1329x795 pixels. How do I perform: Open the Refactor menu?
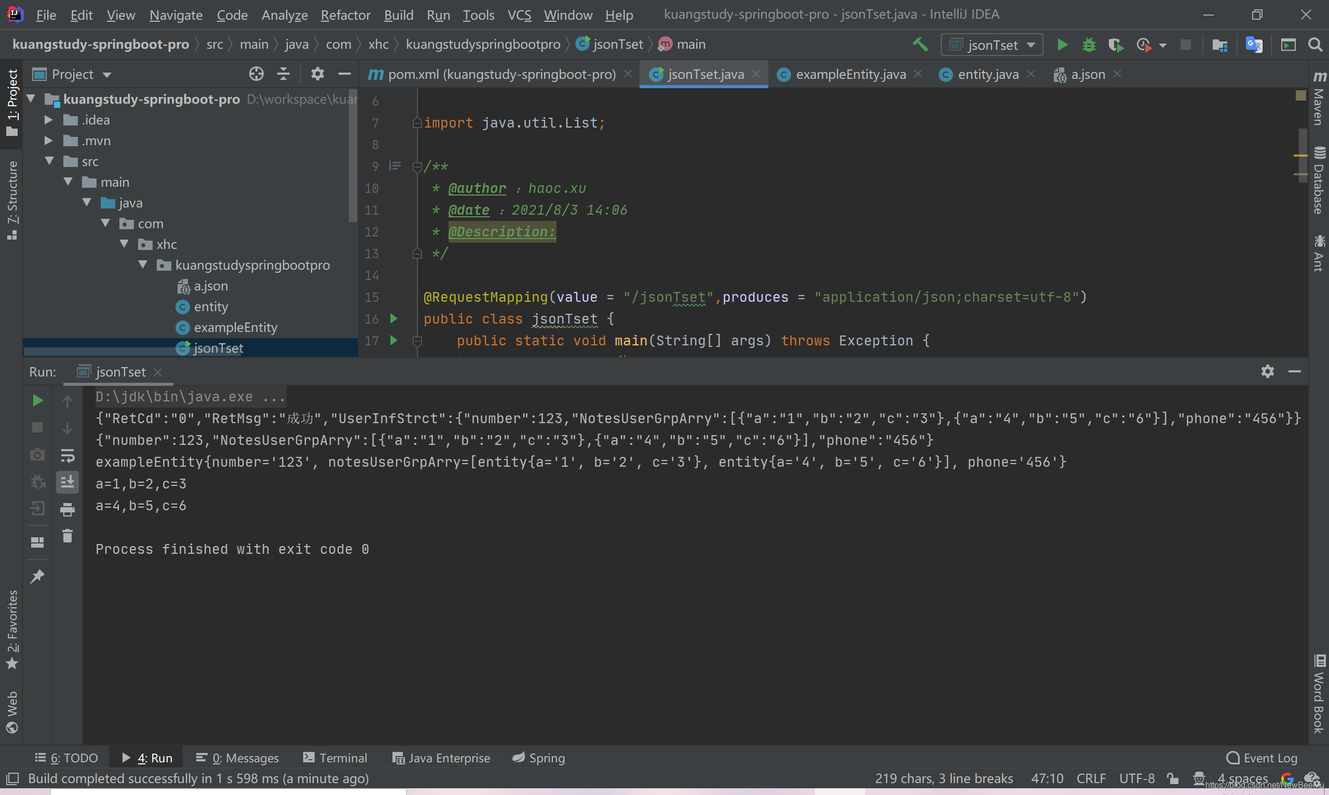tap(345, 15)
